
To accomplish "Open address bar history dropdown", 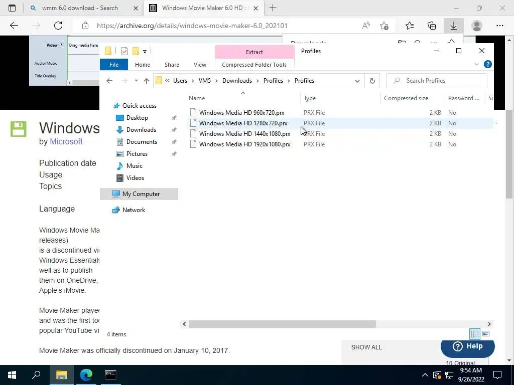I will tap(357, 81).
